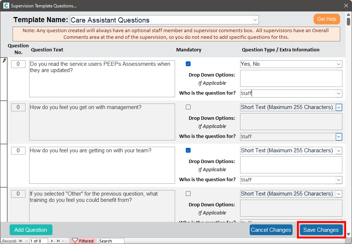Click the Get Help button

pyautogui.click(x=327, y=19)
